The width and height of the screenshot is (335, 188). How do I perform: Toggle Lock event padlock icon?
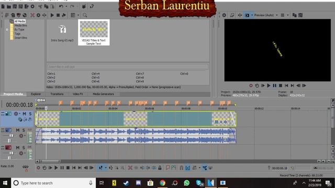pyautogui.click(x=160, y=168)
